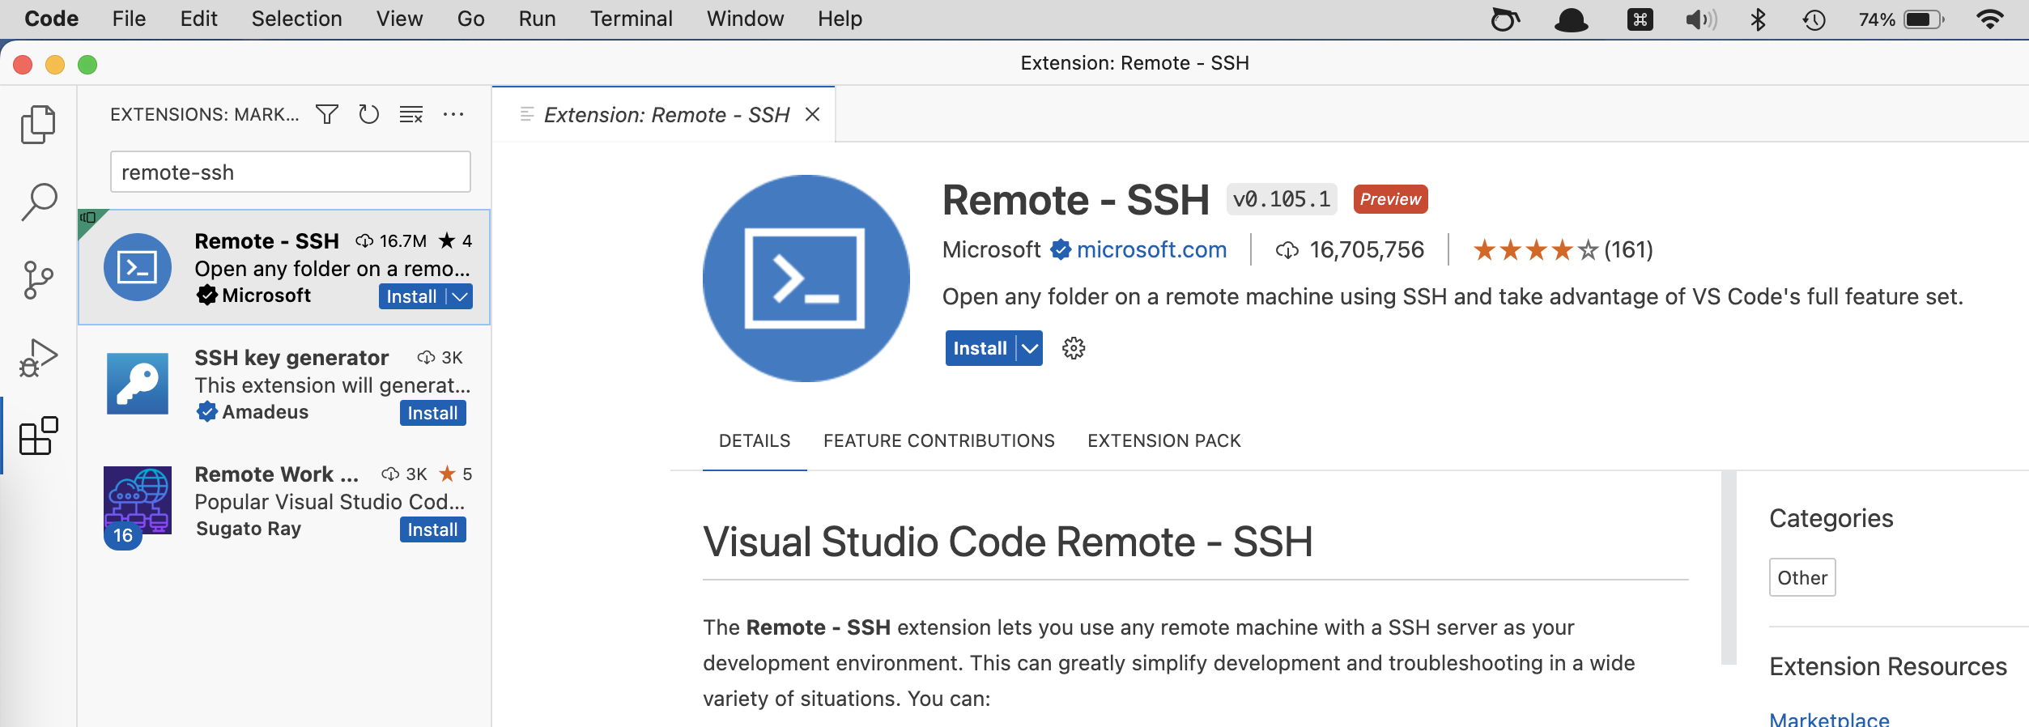Click the SSH key generator icon
Viewport: 2029px width, 727px height.
point(138,384)
